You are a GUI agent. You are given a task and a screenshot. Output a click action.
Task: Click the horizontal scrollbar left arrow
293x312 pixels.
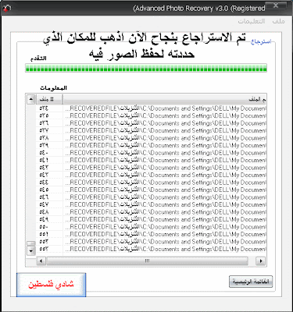(41, 261)
